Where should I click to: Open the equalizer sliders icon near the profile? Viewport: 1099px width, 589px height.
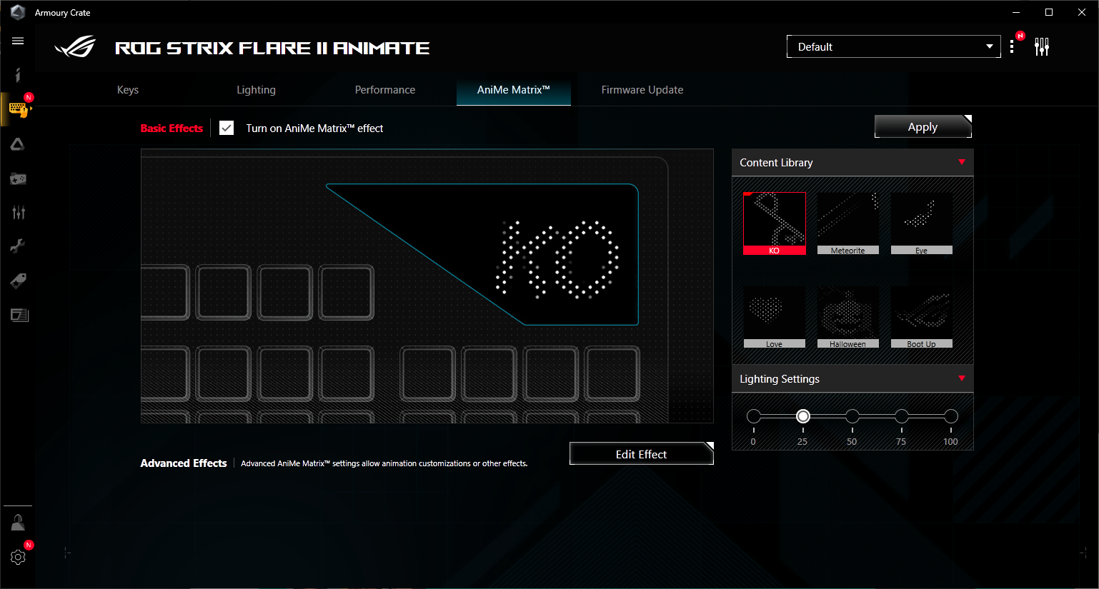coord(1042,47)
